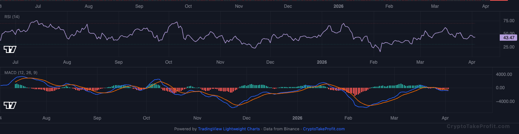This screenshot has height=134, width=519.
Task: Click the Nov label on price chart time axis
Action: pos(239,6)
